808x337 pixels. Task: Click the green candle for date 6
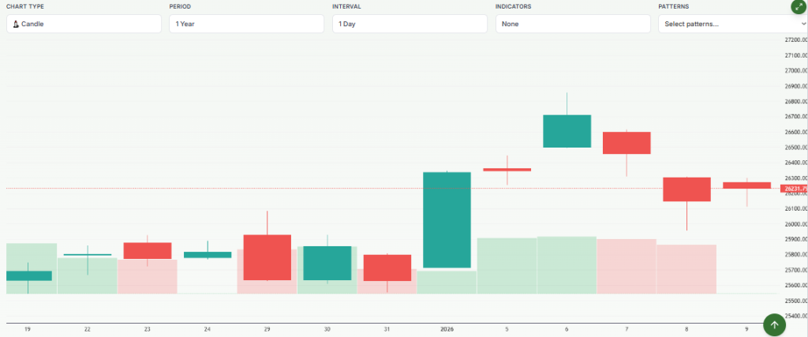point(567,131)
